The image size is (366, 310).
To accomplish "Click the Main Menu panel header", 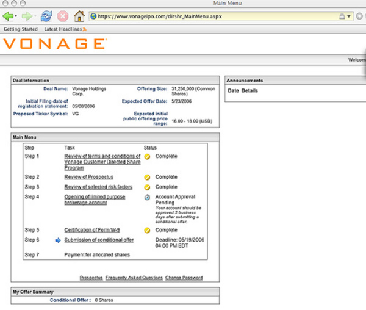I will (115, 137).
